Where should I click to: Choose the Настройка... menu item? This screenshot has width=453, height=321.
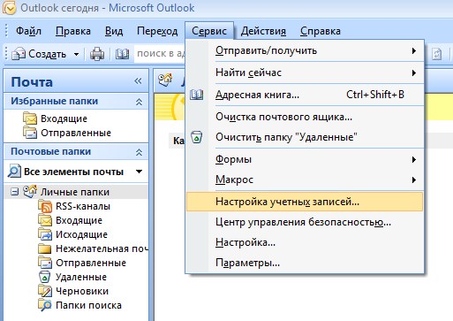point(305,242)
